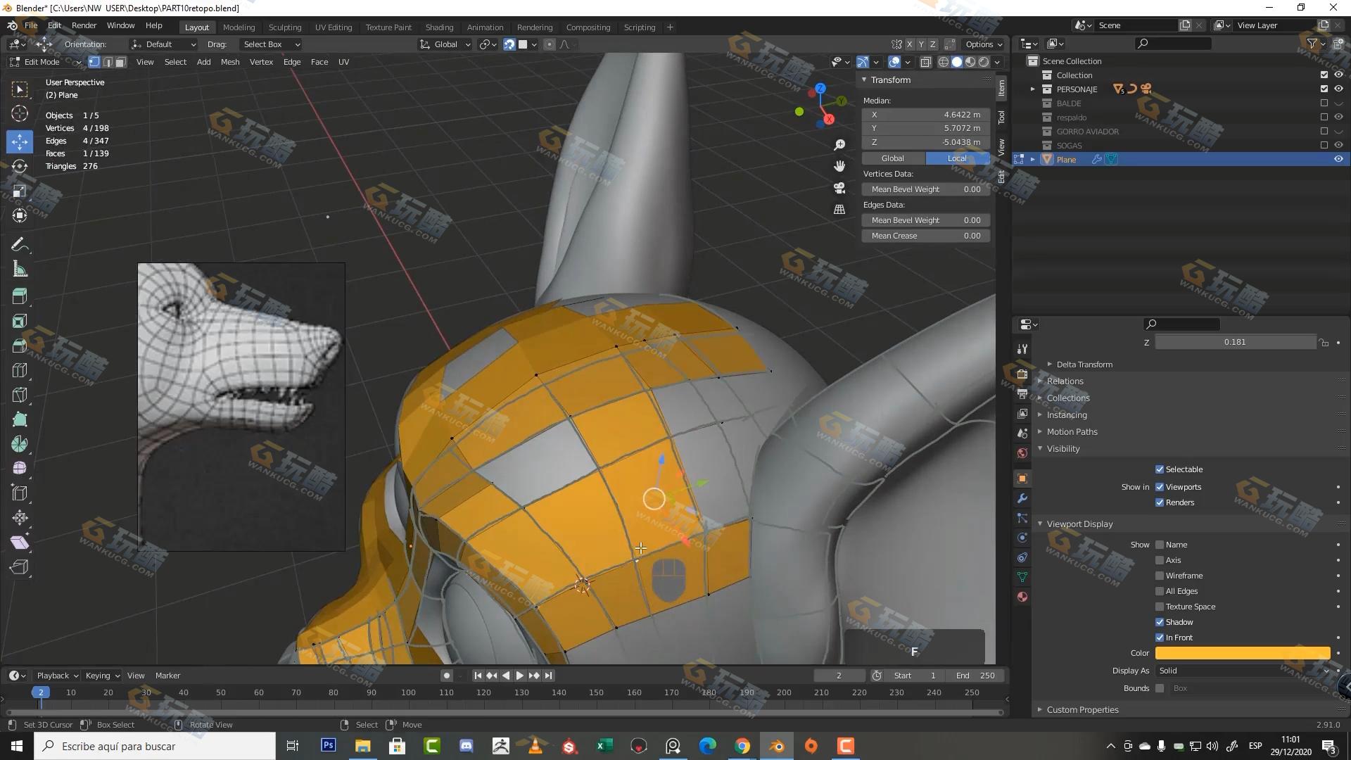The image size is (1351, 760).
Task: Open Blender from Windows taskbar
Action: pyautogui.click(x=777, y=746)
